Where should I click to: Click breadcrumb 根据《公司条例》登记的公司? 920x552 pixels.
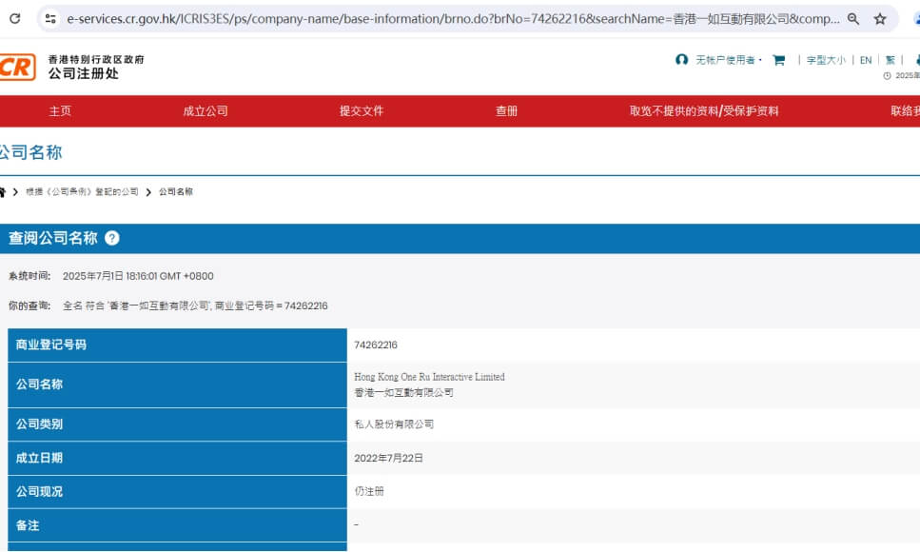82,192
